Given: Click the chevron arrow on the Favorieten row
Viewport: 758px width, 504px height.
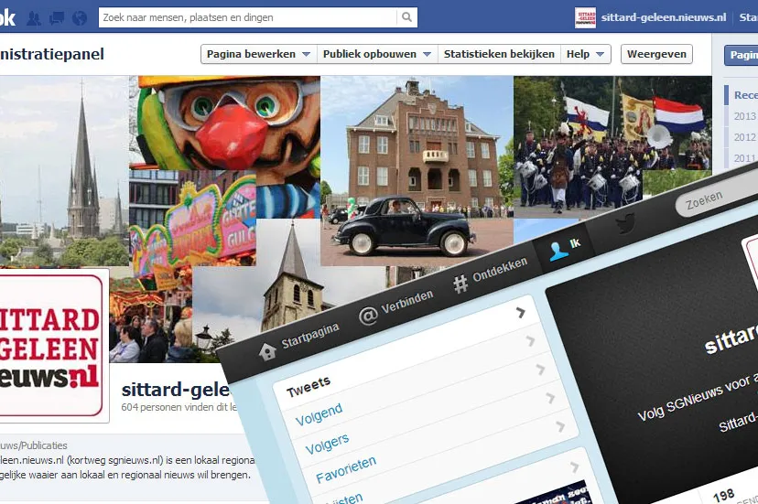Looking at the screenshot, I should pos(550,398).
